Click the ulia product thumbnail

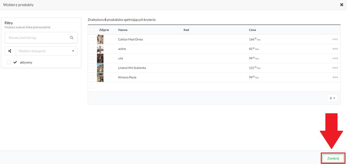(x=100, y=58)
